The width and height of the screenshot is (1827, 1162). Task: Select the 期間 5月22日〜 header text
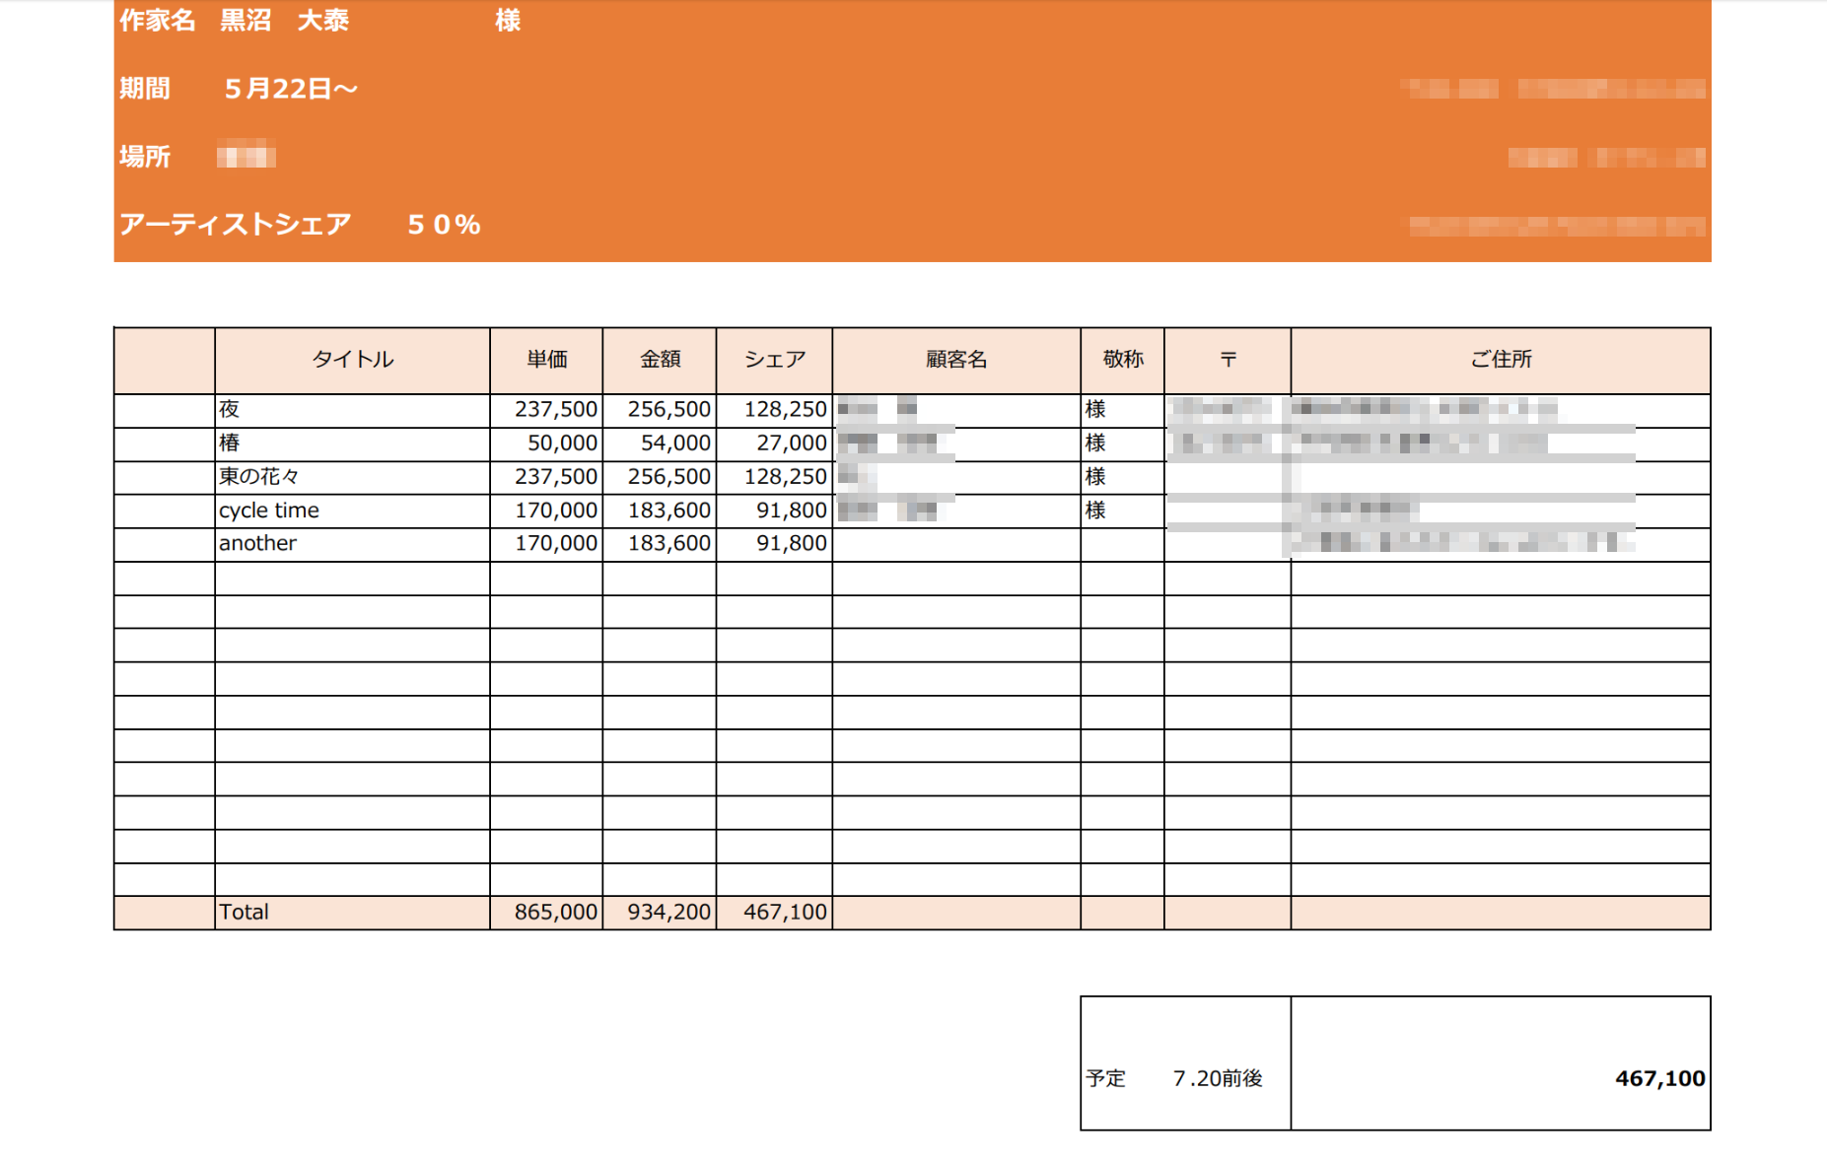pos(239,89)
